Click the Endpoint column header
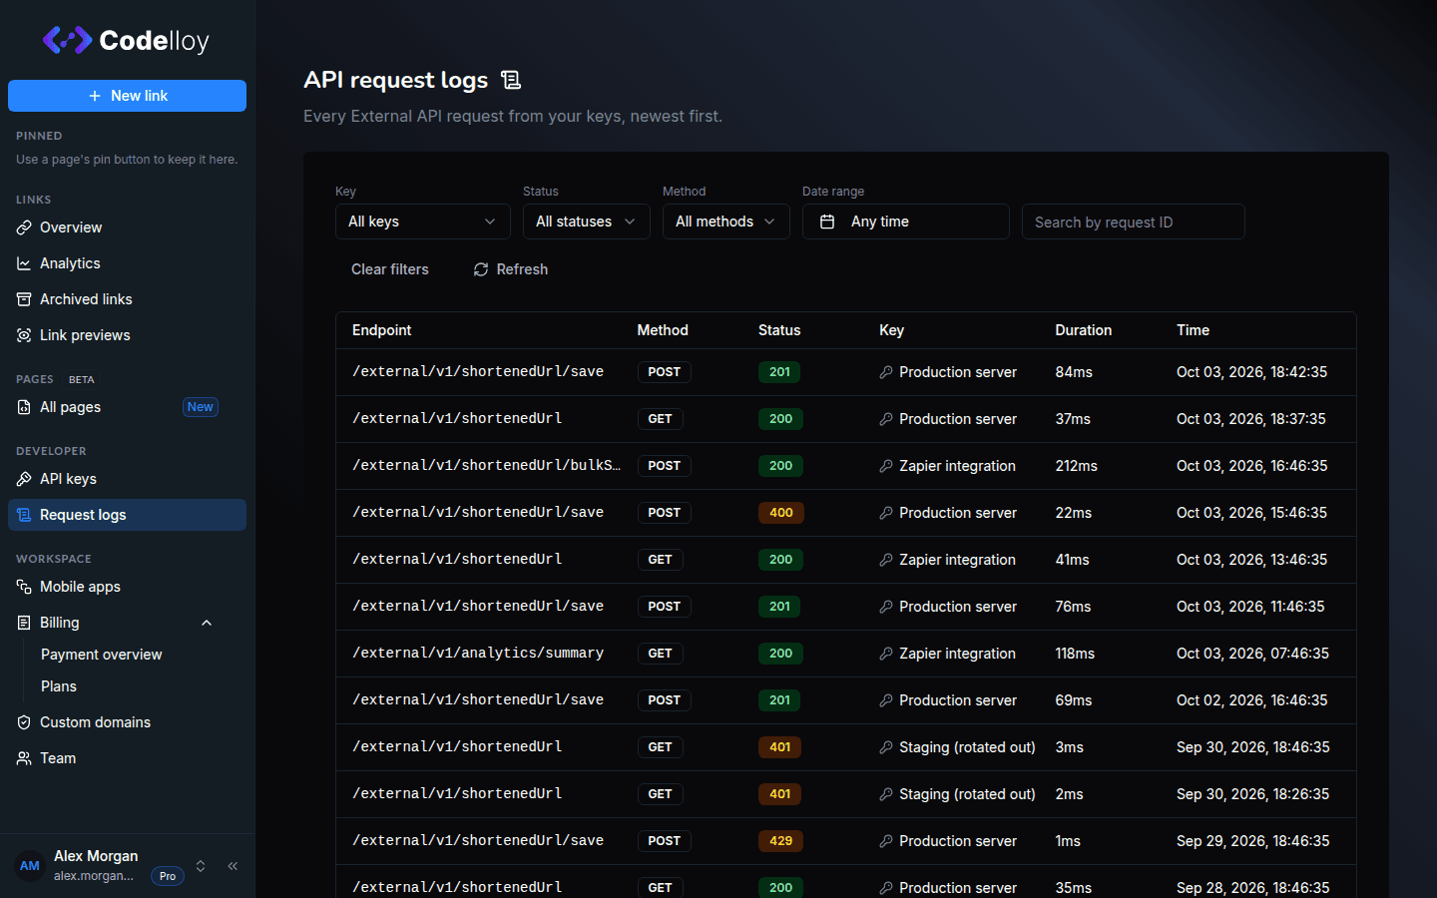The height and width of the screenshot is (898, 1437). click(x=382, y=330)
